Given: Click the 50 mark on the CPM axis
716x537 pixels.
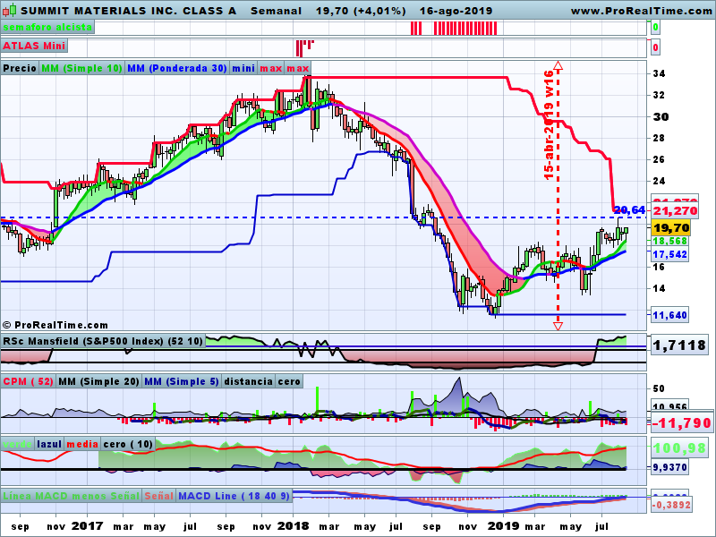Looking at the screenshot, I should [659, 389].
